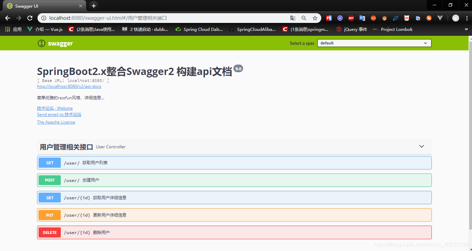Open the Spring Cloud Dalston bookmark
Image resolution: width=472 pixels, height=251 pixels.
point(199,30)
